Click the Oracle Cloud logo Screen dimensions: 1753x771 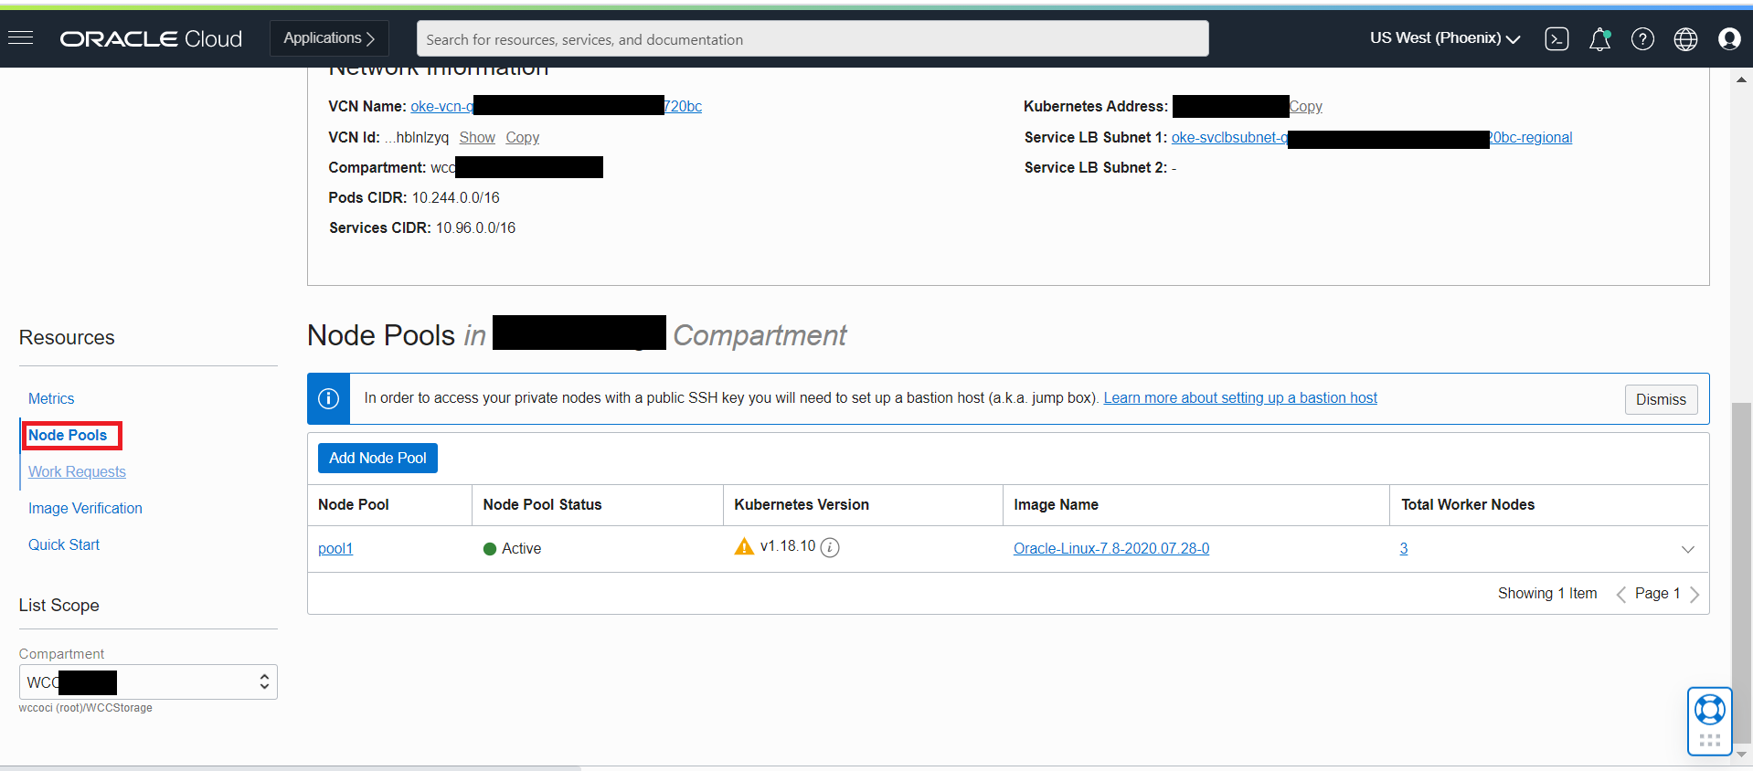point(151,38)
